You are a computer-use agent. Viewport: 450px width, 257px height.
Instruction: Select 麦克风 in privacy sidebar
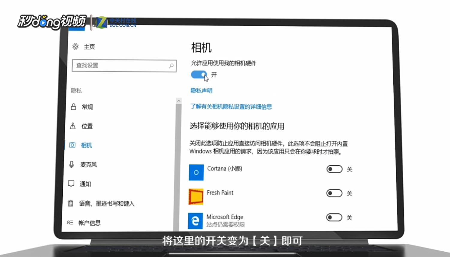coord(88,165)
